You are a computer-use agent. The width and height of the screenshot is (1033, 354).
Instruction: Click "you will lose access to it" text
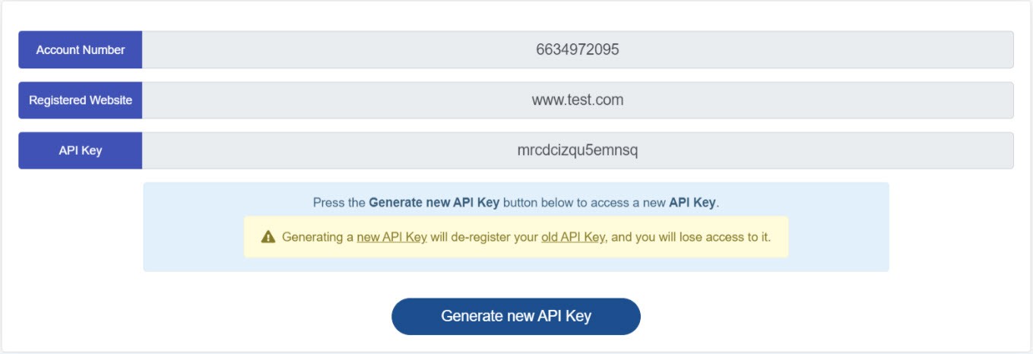[703, 237]
